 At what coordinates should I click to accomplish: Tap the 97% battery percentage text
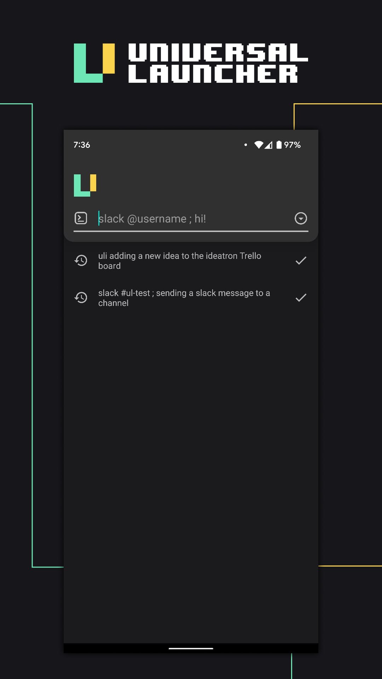click(x=292, y=145)
